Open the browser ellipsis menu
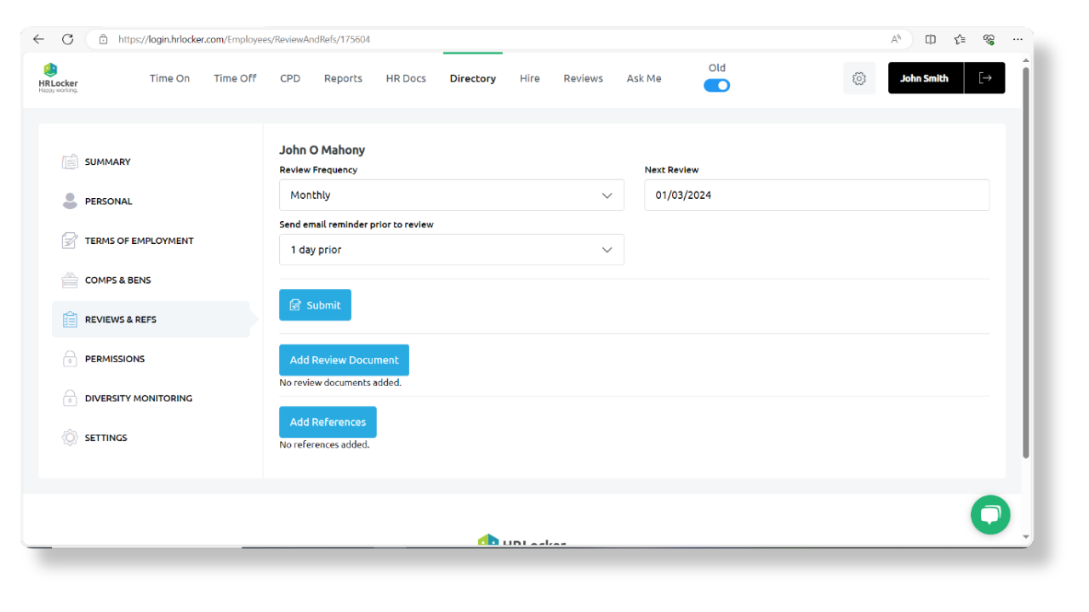 (1018, 39)
